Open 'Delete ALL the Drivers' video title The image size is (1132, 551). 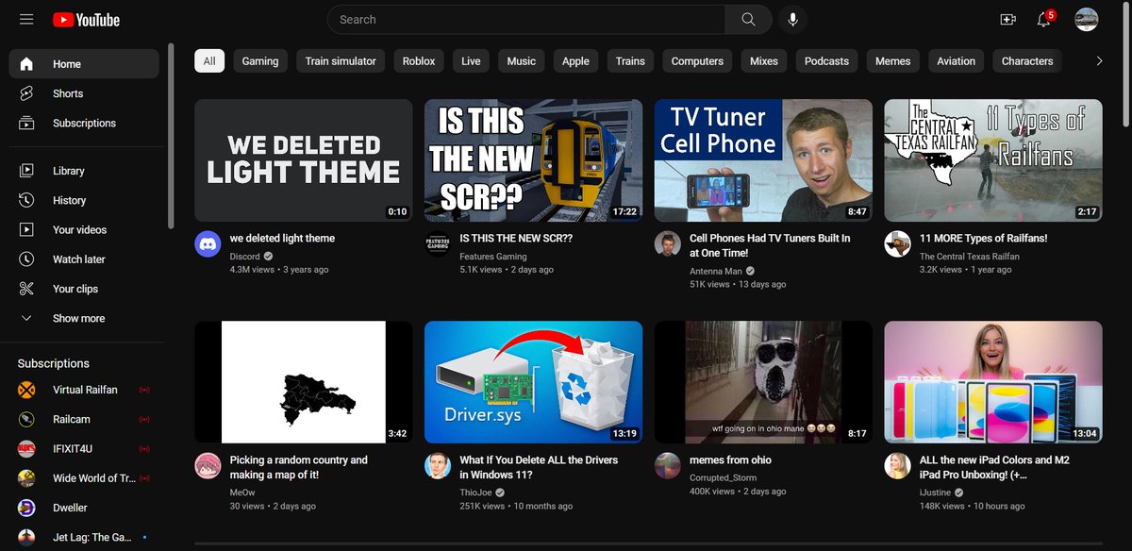[539, 467]
